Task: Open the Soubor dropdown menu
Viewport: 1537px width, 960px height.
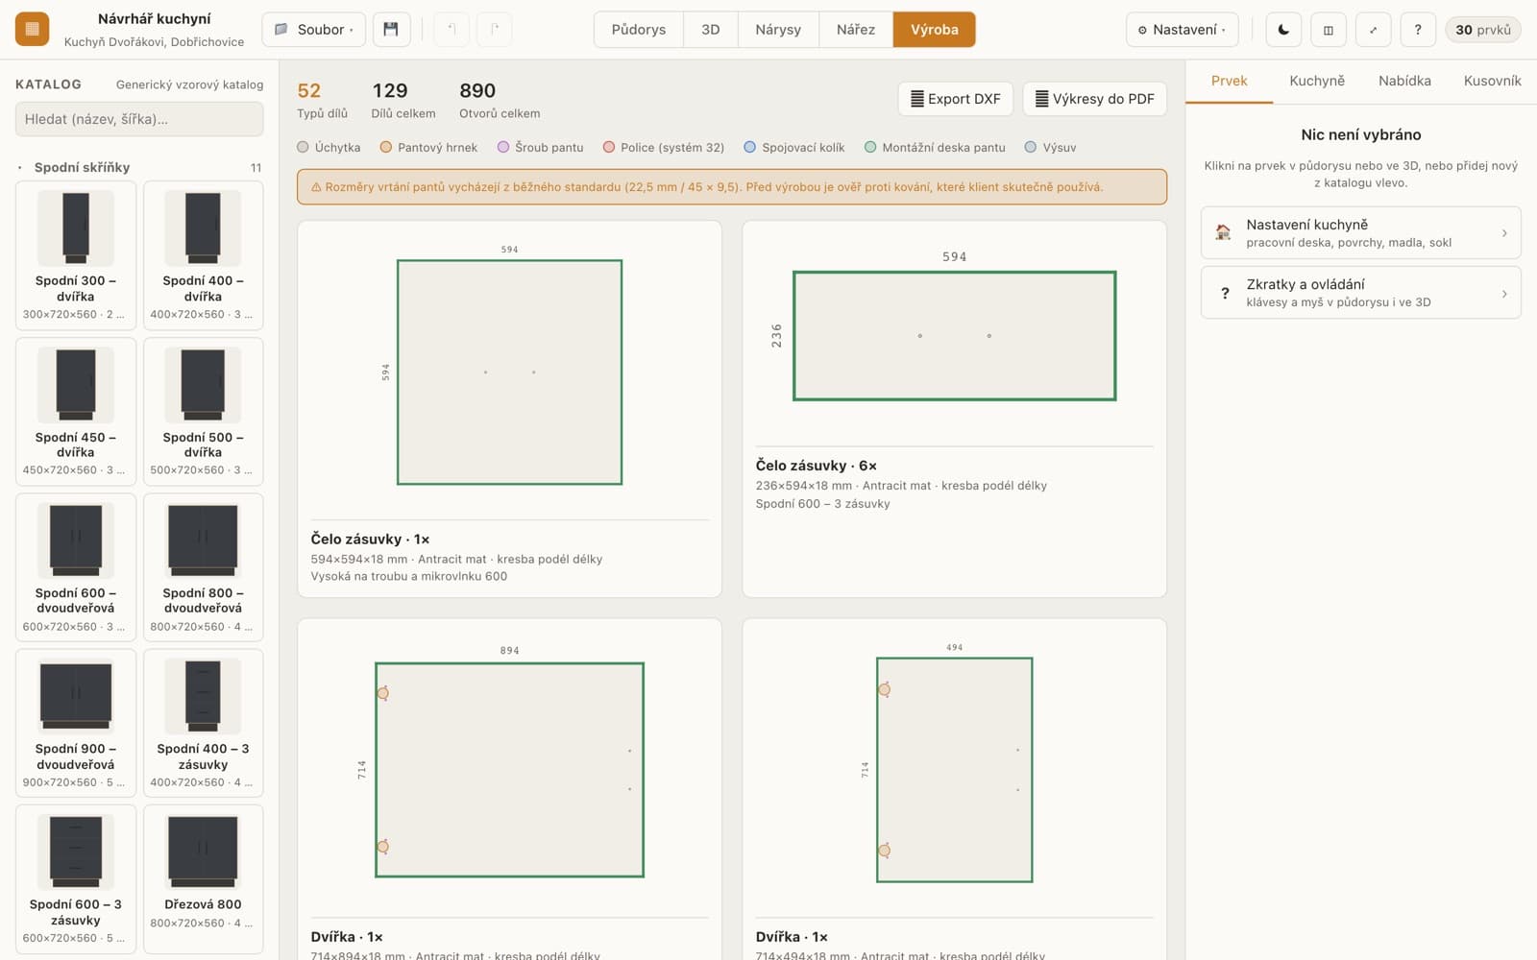Action: pos(313,29)
